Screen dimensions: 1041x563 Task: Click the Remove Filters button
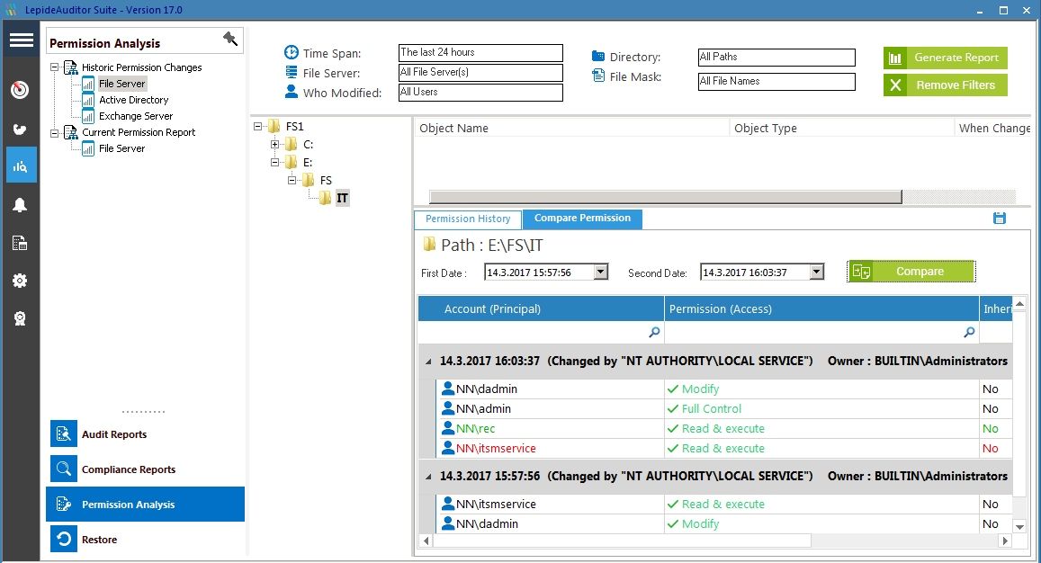[946, 85]
